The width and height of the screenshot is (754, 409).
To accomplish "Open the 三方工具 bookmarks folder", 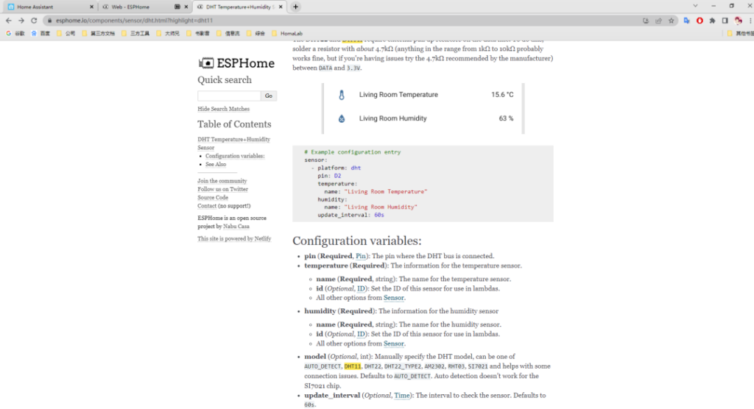I will point(135,34).
